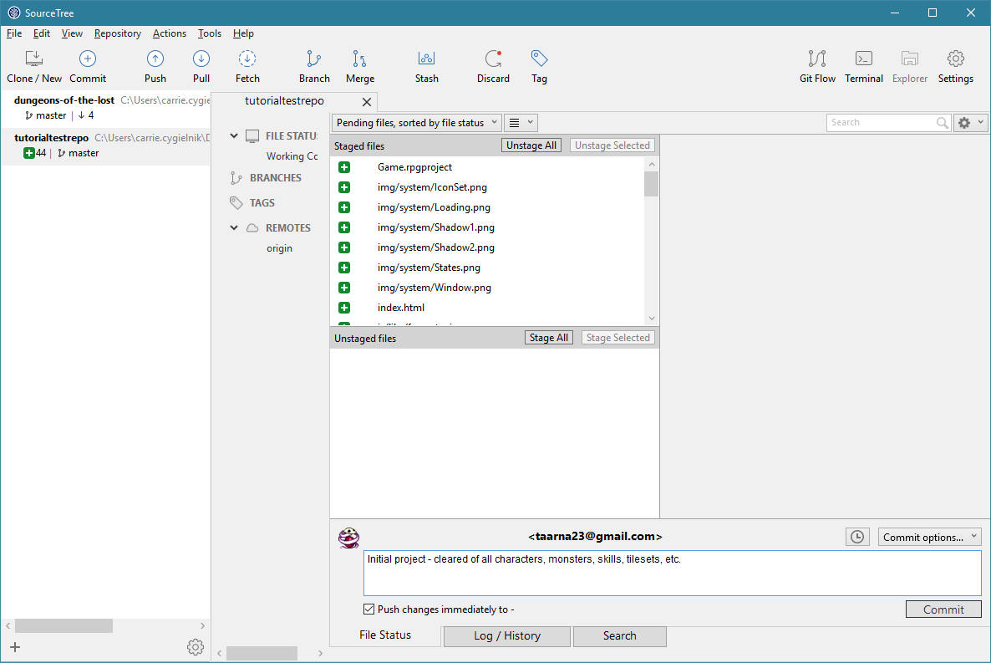
Task: Open the Help menu
Action: (x=243, y=33)
